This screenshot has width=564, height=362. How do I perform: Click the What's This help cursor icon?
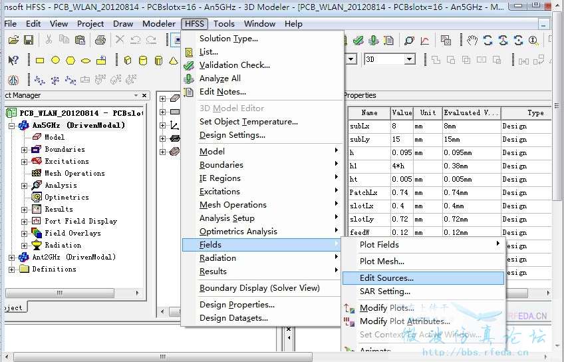pos(13,60)
